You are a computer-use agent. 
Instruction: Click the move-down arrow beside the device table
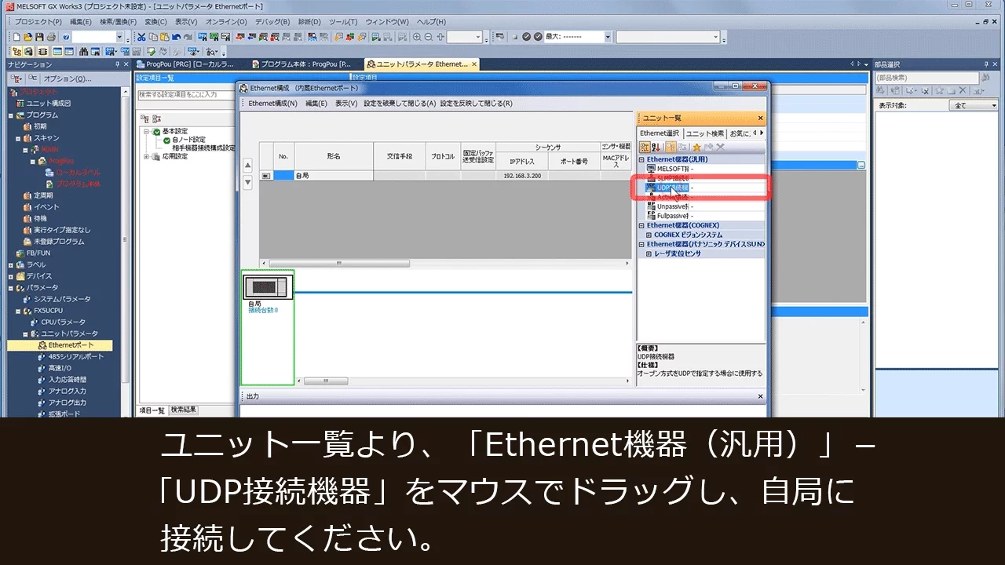coord(248,182)
